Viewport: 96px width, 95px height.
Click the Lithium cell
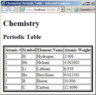pyautogui.click(x=50, y=69)
